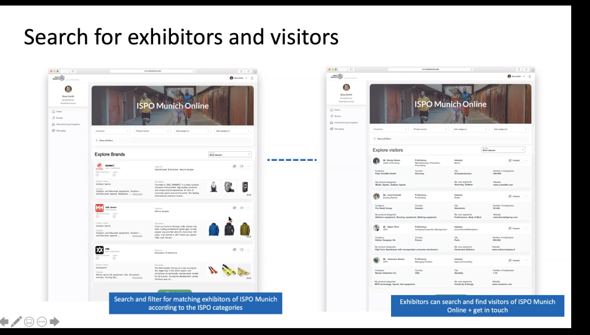Click chat icon on Helly Hansen card

[x=234, y=208]
